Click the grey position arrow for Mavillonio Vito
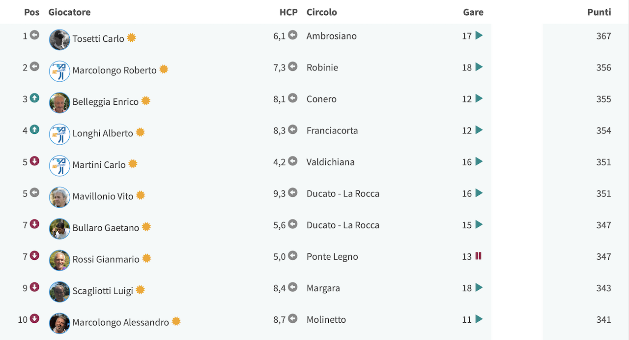This screenshot has height=340, width=629. 34,192
